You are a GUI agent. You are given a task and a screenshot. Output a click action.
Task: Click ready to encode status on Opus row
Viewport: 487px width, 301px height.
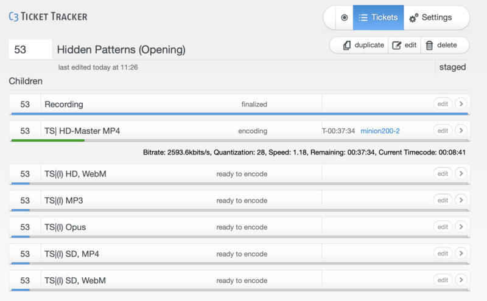(x=242, y=227)
